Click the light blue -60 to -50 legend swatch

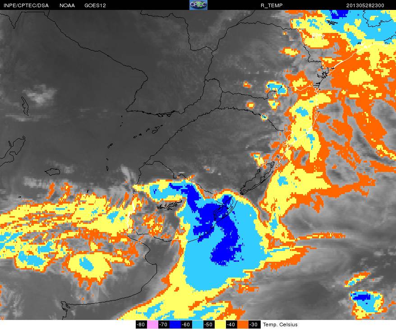[x=197, y=324]
